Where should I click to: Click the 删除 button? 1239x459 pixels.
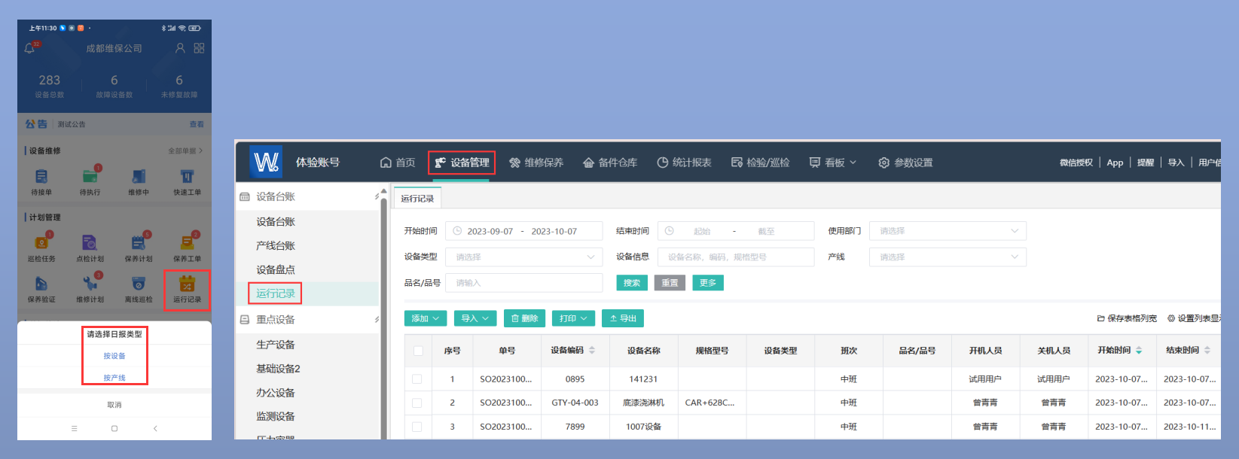524,318
